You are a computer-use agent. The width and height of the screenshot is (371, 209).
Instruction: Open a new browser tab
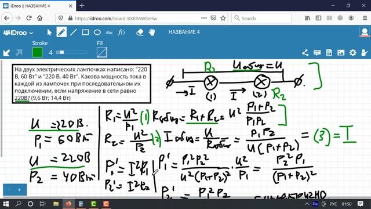82,6
